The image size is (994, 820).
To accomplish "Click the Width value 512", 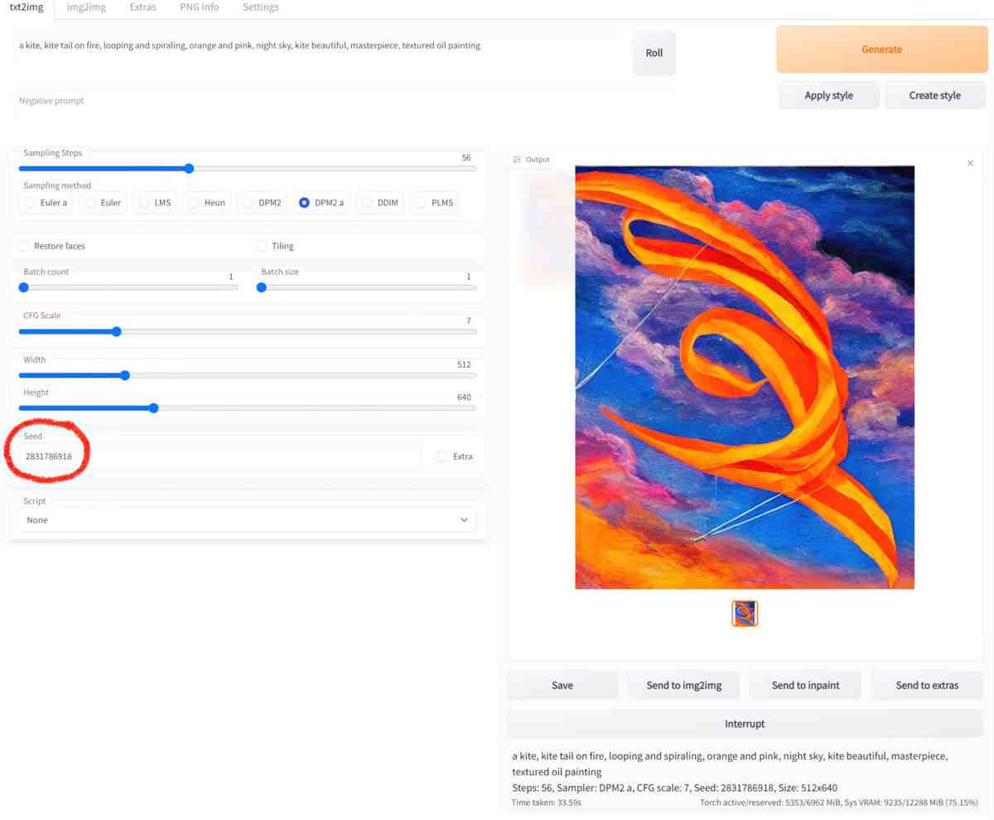I will 464,364.
